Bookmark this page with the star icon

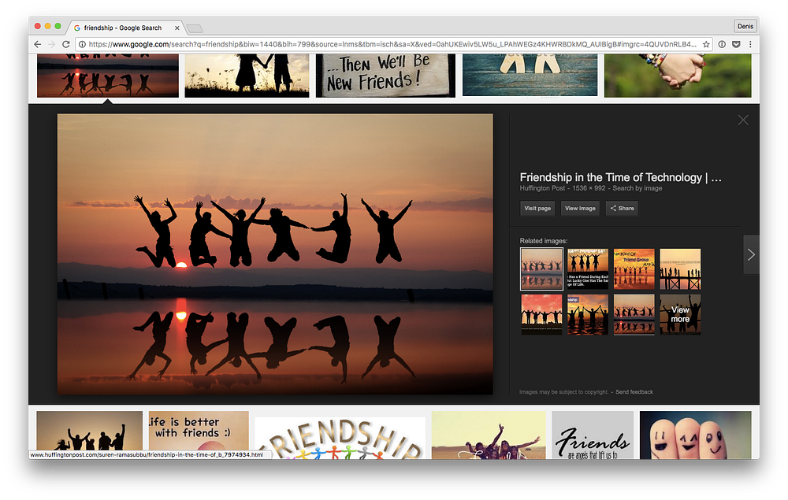click(x=706, y=44)
